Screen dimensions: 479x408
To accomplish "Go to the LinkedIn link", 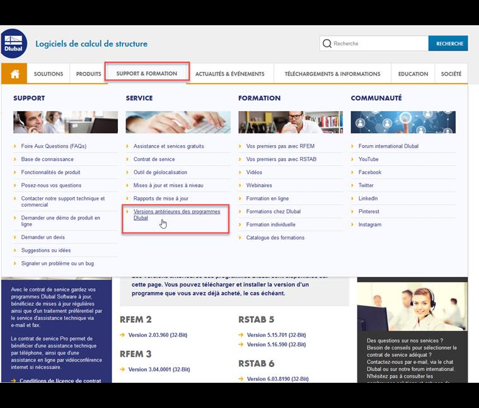I will (x=368, y=199).
